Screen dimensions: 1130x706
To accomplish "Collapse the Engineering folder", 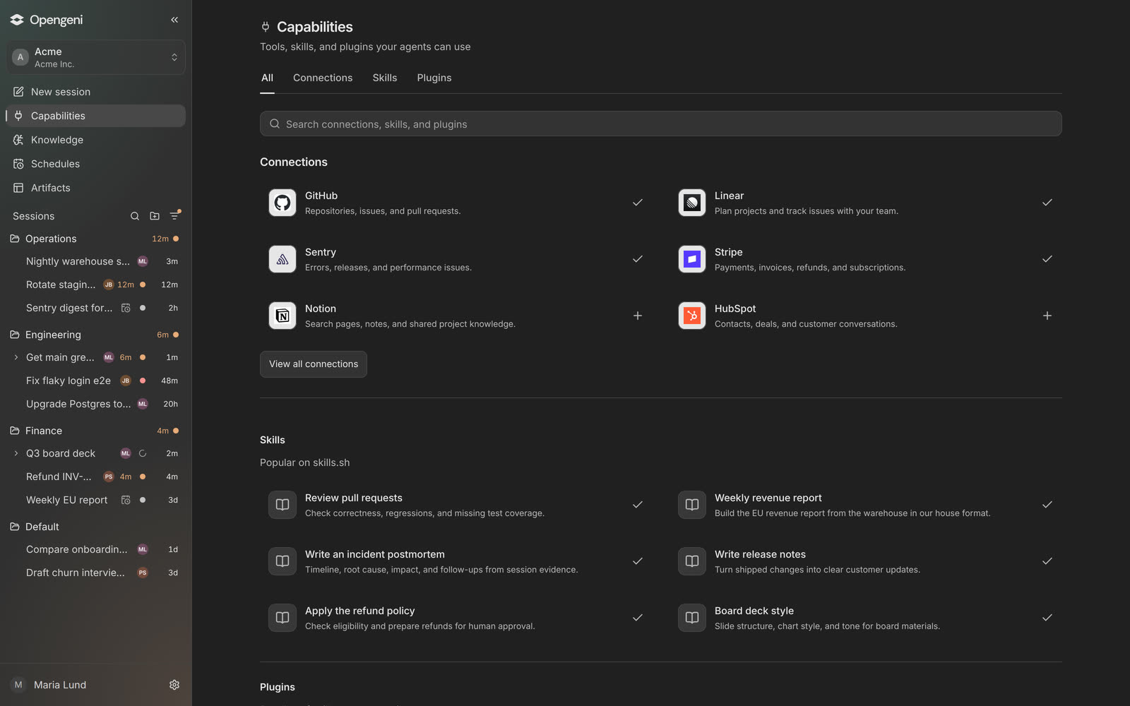I will coord(14,335).
